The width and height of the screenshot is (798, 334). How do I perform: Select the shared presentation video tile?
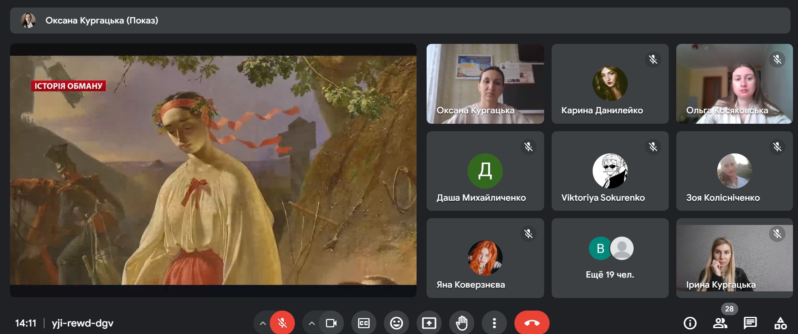(x=213, y=171)
